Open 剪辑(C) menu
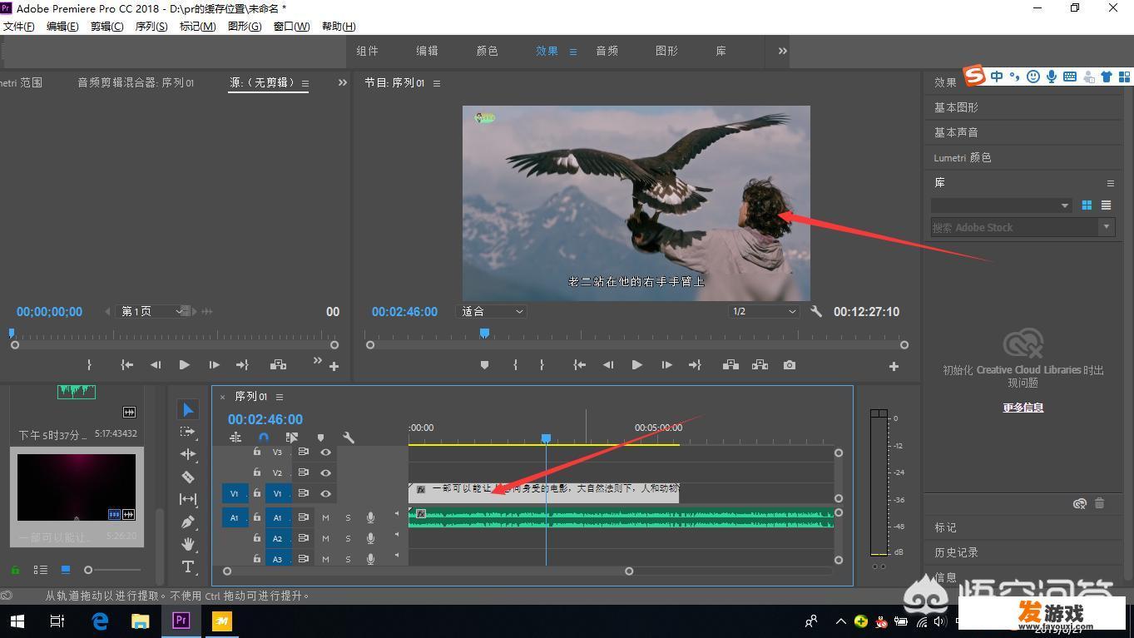Screen dimensions: 1134x638 pyautogui.click(x=106, y=26)
